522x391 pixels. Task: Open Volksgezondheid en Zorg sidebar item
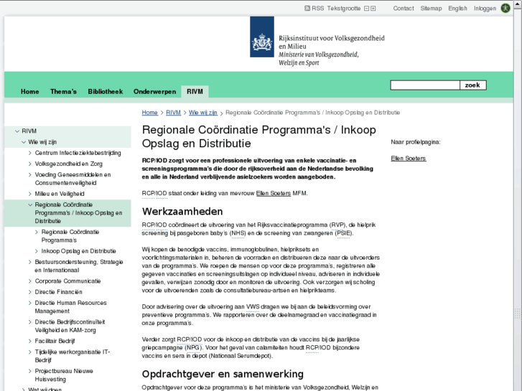coord(74,164)
